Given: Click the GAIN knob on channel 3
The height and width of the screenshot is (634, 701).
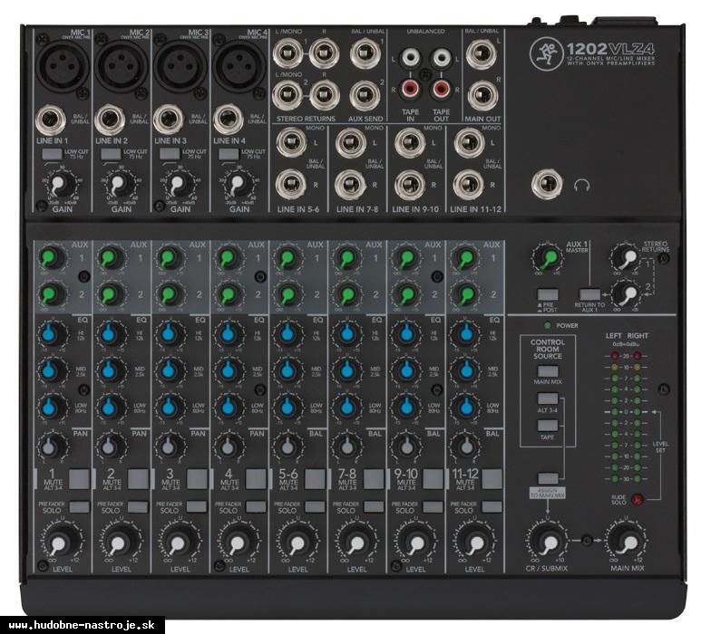Looking at the screenshot, I should point(178,184).
